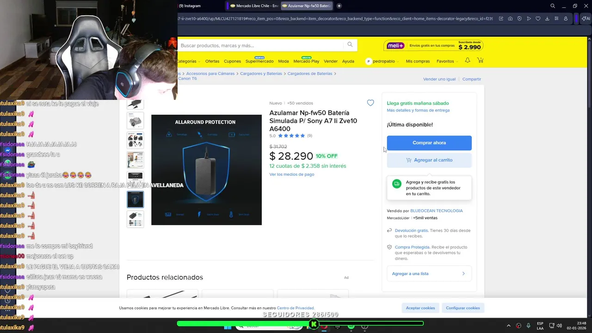Click the Compartir link
The height and width of the screenshot is (333, 592).
472,79
